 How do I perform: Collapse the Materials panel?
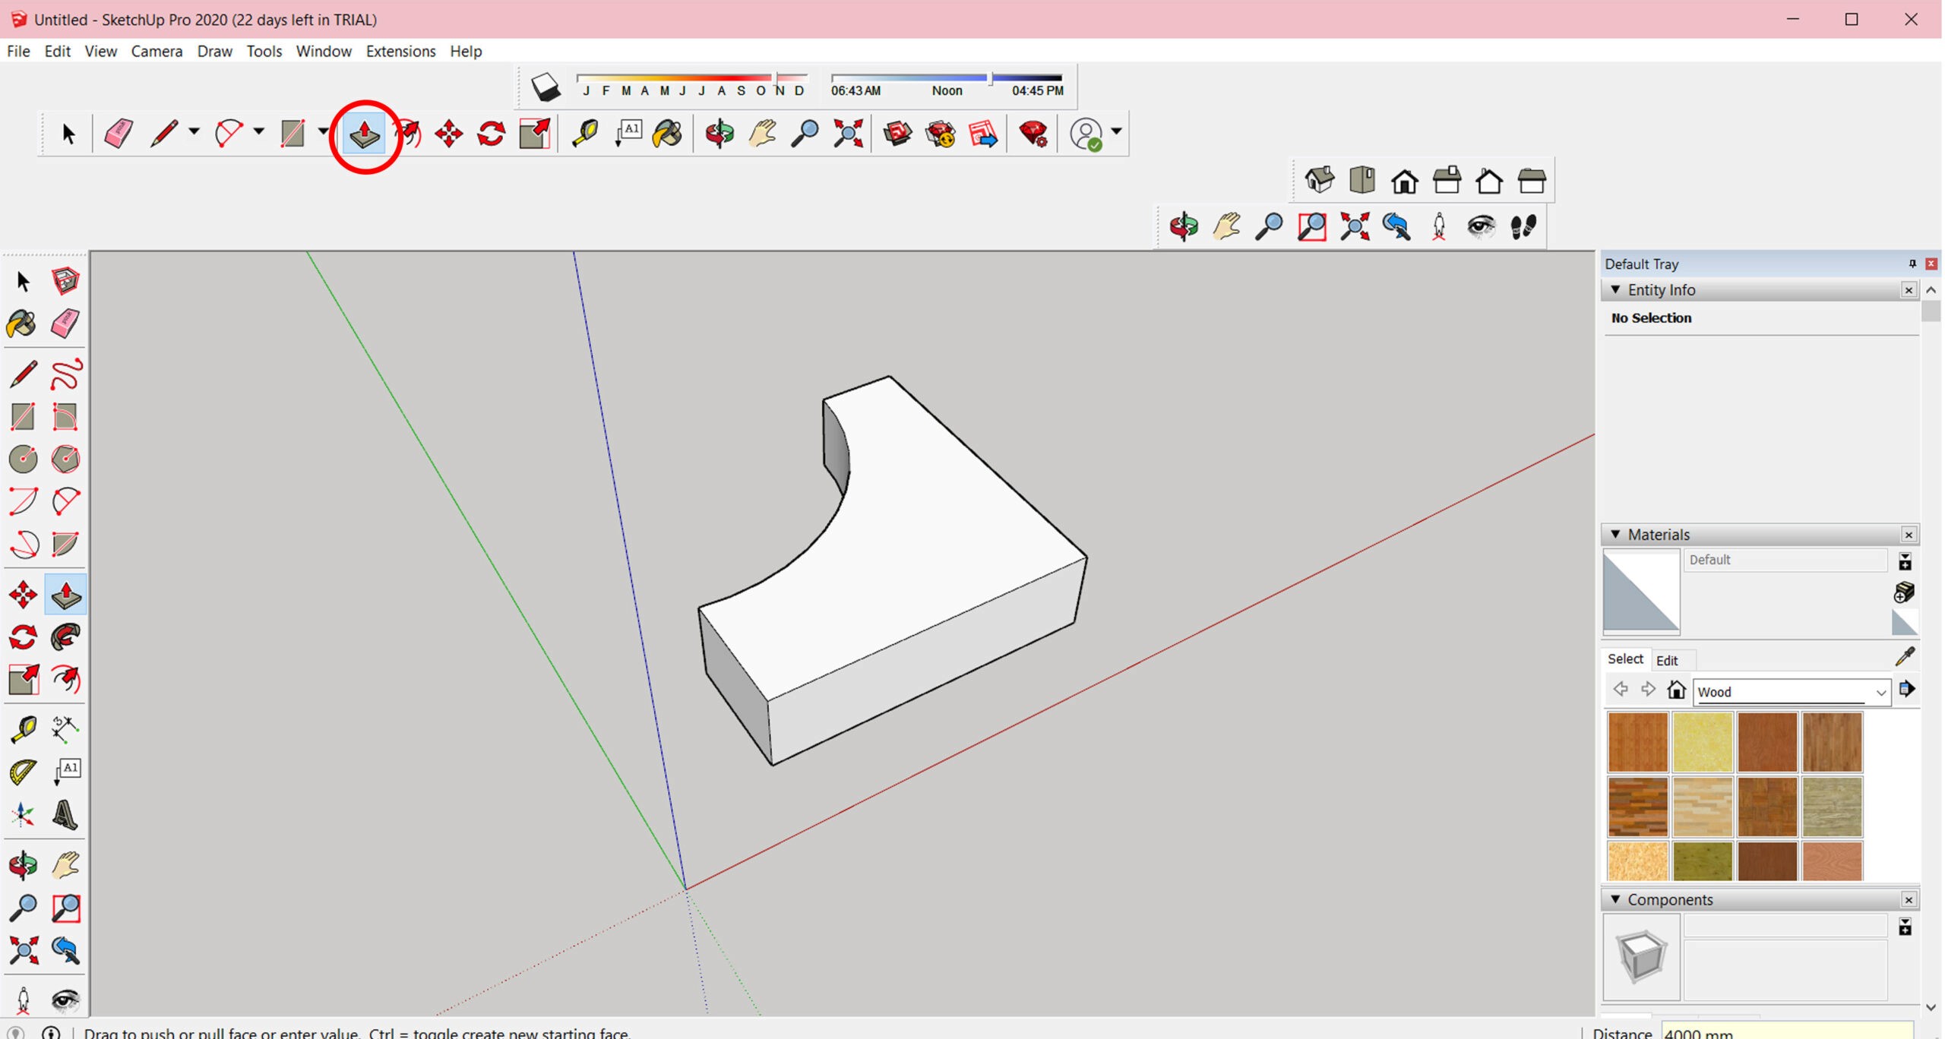click(1616, 535)
